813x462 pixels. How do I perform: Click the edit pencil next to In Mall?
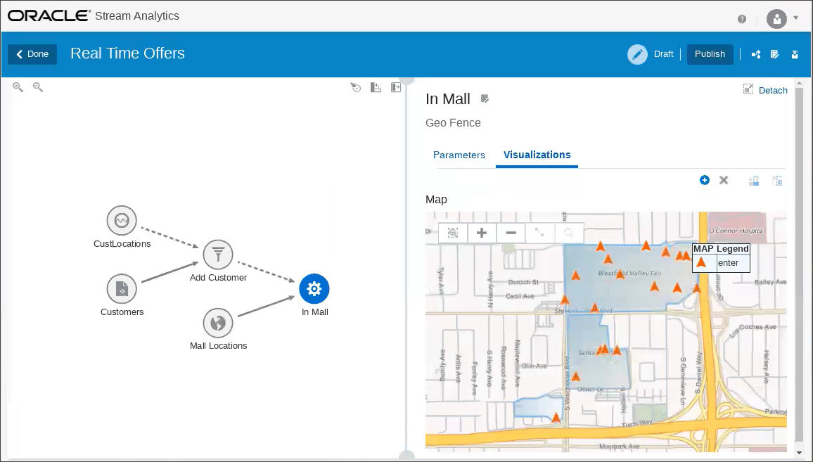[x=485, y=98]
